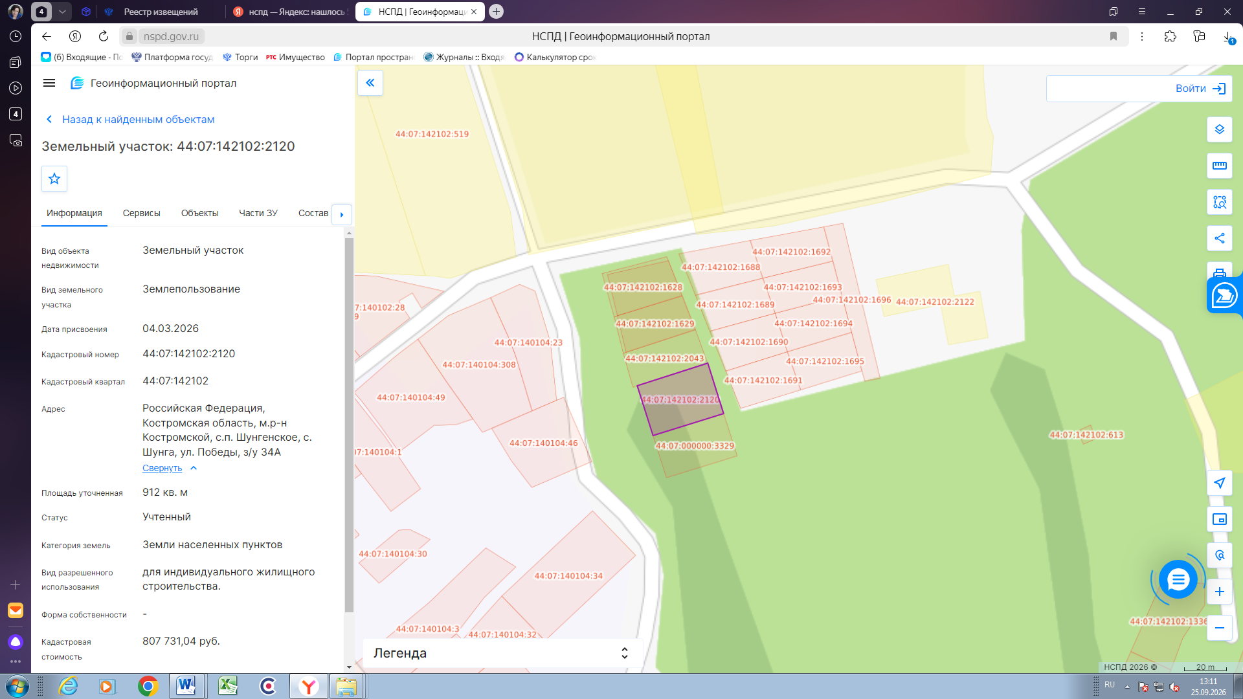Go back in browser history
Screen dimensions: 1243x699
tap(47, 36)
